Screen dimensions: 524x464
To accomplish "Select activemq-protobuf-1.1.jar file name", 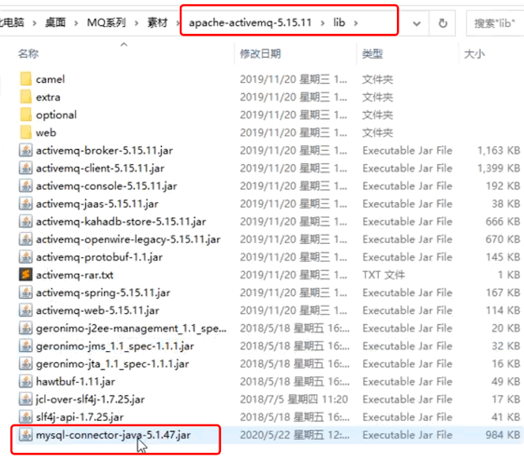I will 99,257.
